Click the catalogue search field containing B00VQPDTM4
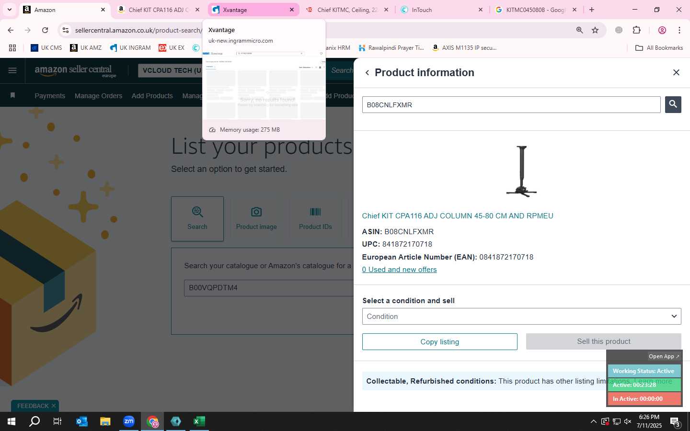The width and height of the screenshot is (690, 431). coord(268,288)
